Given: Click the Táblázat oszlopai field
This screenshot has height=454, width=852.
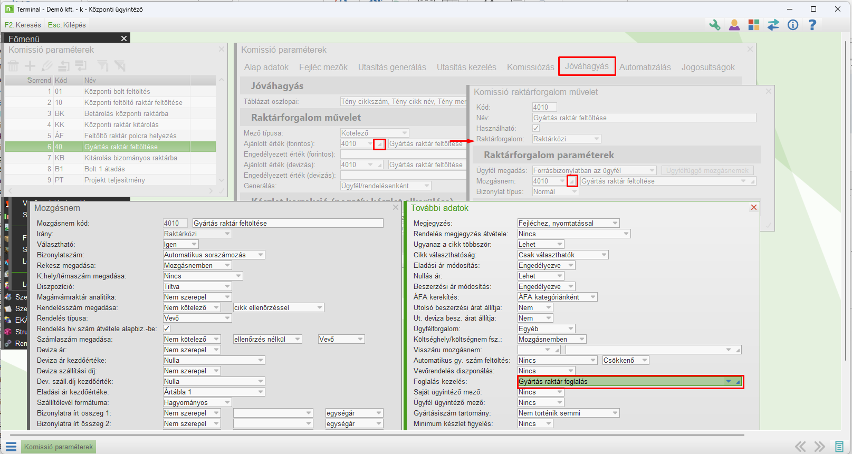Looking at the screenshot, I should [x=404, y=101].
